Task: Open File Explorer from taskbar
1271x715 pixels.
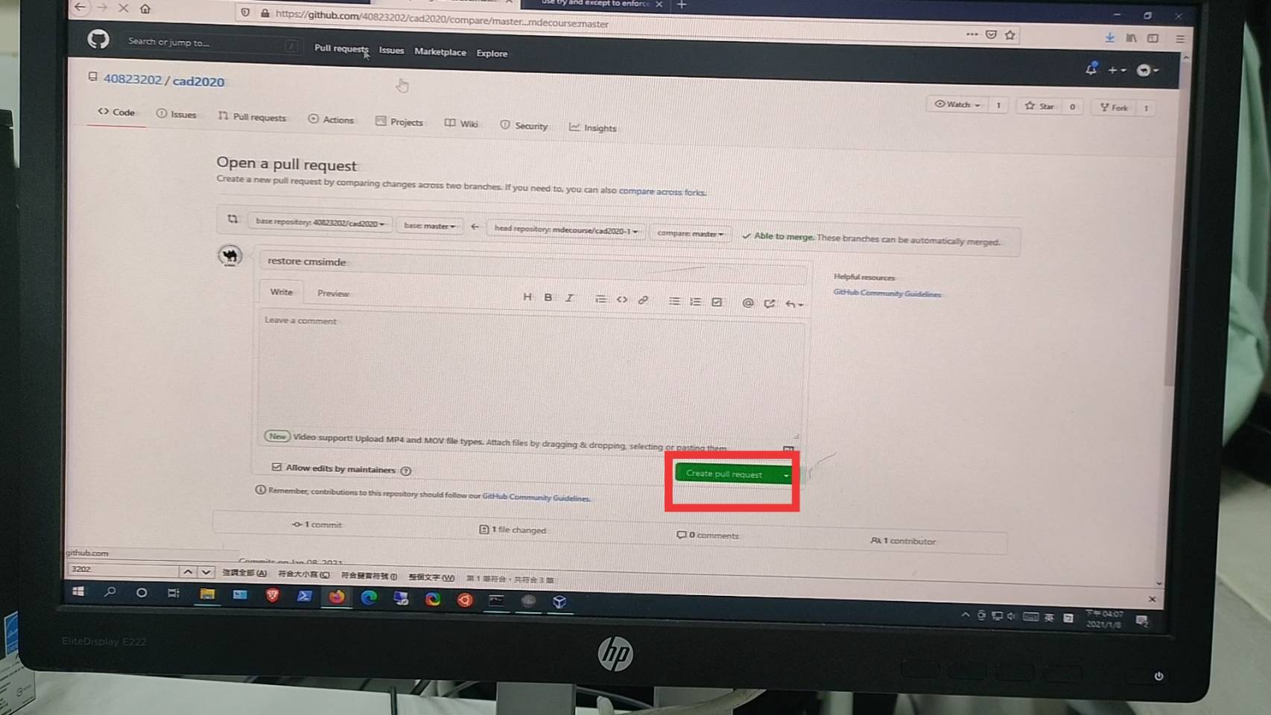Action: pos(207,594)
